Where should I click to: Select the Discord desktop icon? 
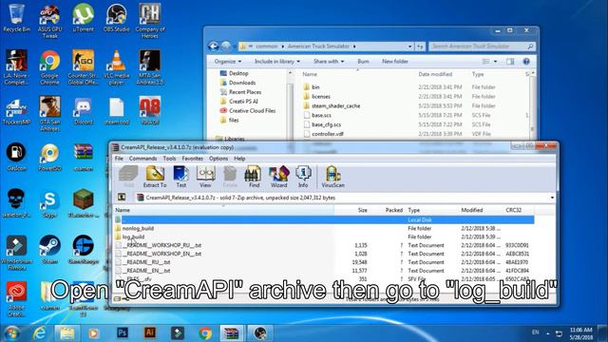[83, 111]
